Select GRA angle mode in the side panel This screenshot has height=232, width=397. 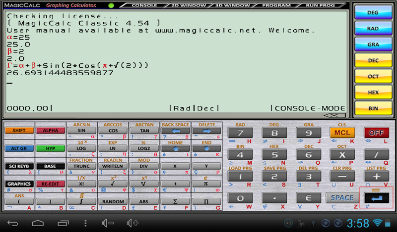point(373,45)
